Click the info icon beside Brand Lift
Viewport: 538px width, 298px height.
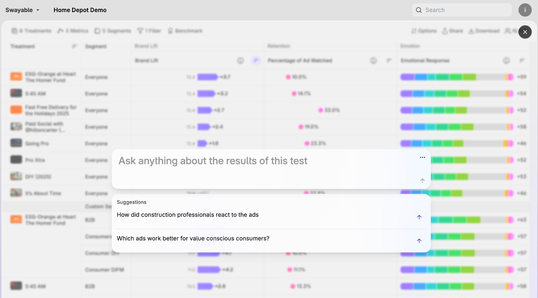click(240, 60)
